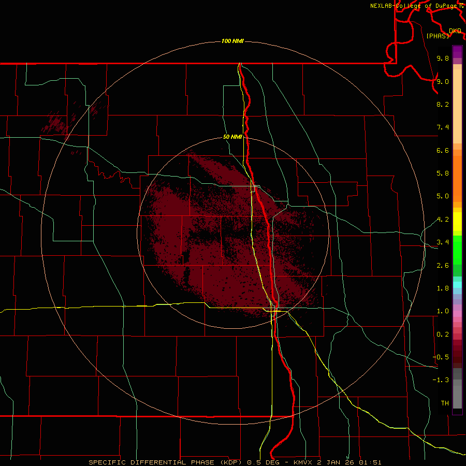Click the KMVX station identifier in the caption
The image size is (466, 466).
click(303, 462)
